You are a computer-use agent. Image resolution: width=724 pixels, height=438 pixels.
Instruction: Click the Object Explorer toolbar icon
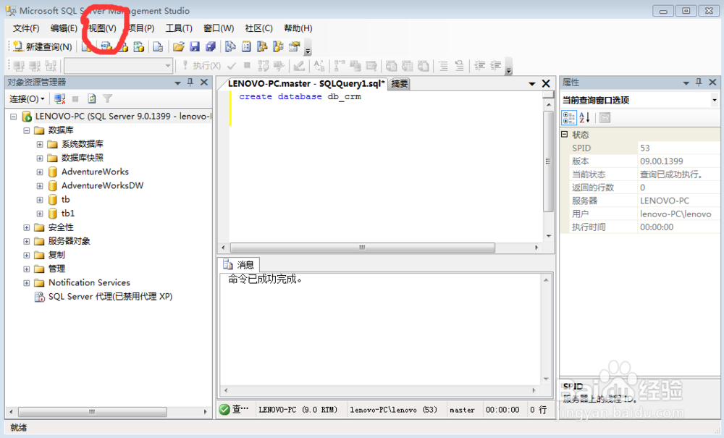point(262,46)
